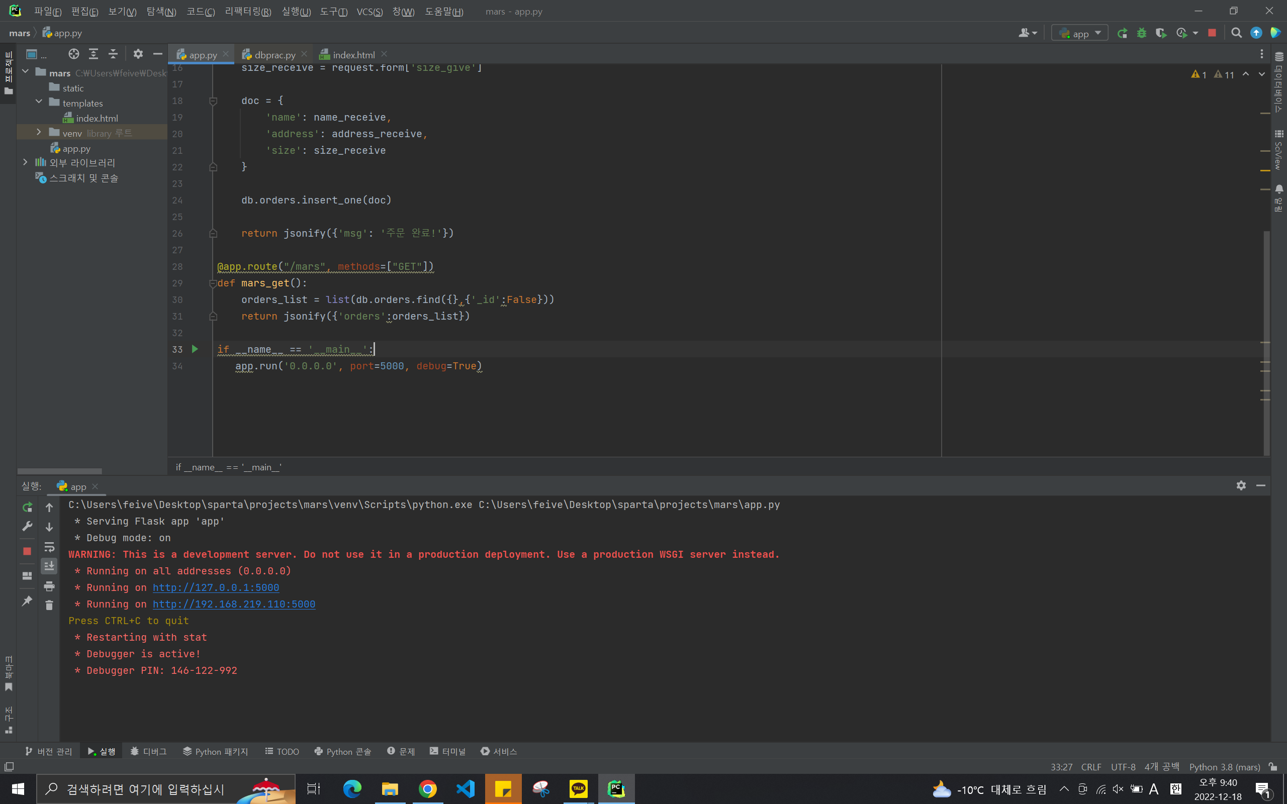This screenshot has width=1287, height=804.
Task: Open project panel settings gear
Action: point(138,54)
